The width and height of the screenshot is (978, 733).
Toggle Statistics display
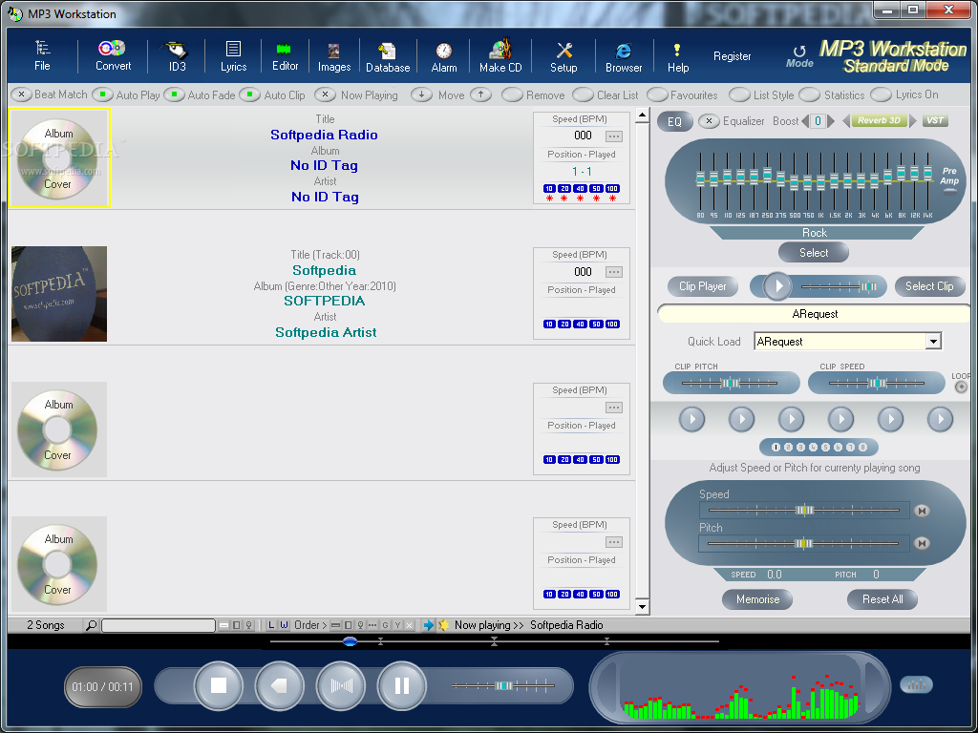[x=809, y=94]
